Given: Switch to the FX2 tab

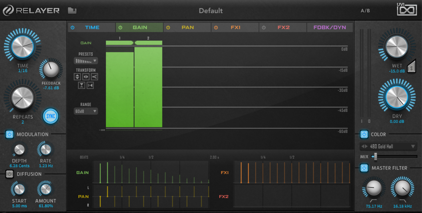Looking at the screenshot, I should [283, 27].
